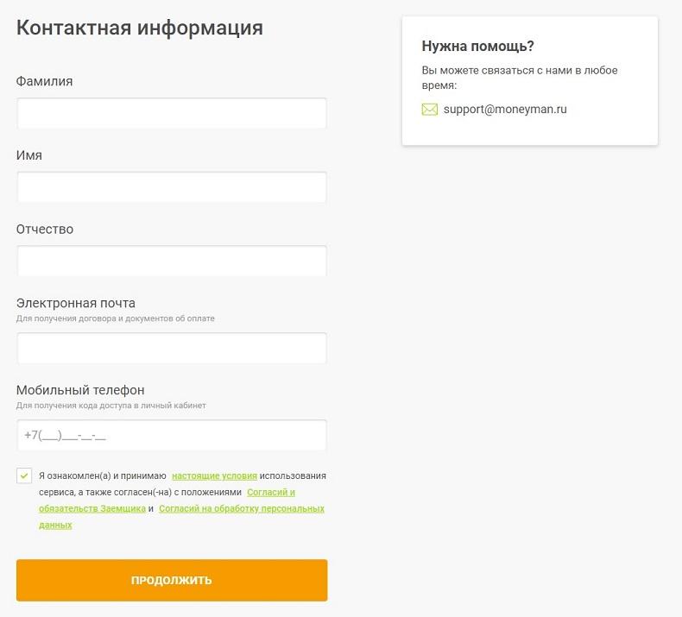Click the hint text about receiving access code
682x617 pixels.
click(111, 406)
